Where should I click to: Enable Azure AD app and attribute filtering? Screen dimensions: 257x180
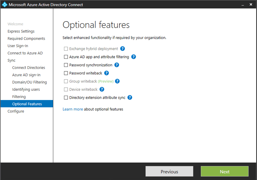pyautogui.click(x=66, y=57)
